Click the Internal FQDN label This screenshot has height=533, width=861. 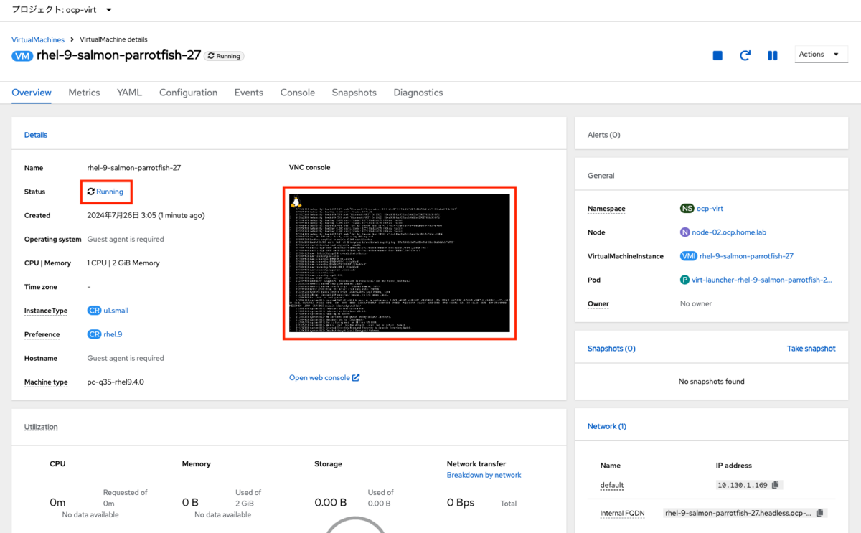click(x=621, y=514)
